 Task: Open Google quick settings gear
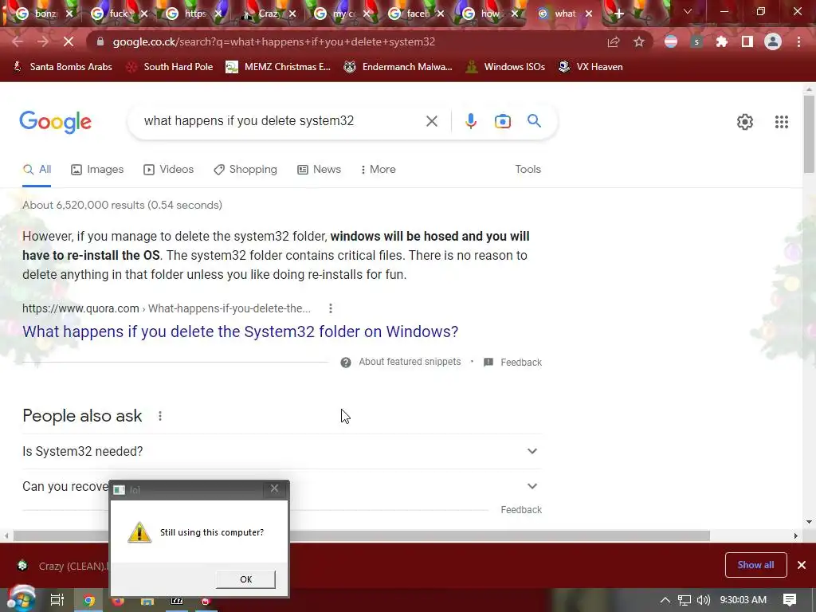pyautogui.click(x=745, y=122)
